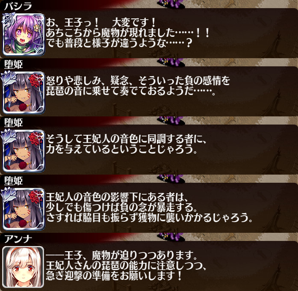298x291 pixels.
Task: Click the first 堕姫 speaker name label
Action: [x=14, y=65]
